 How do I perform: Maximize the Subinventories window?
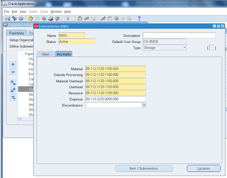point(218,26)
